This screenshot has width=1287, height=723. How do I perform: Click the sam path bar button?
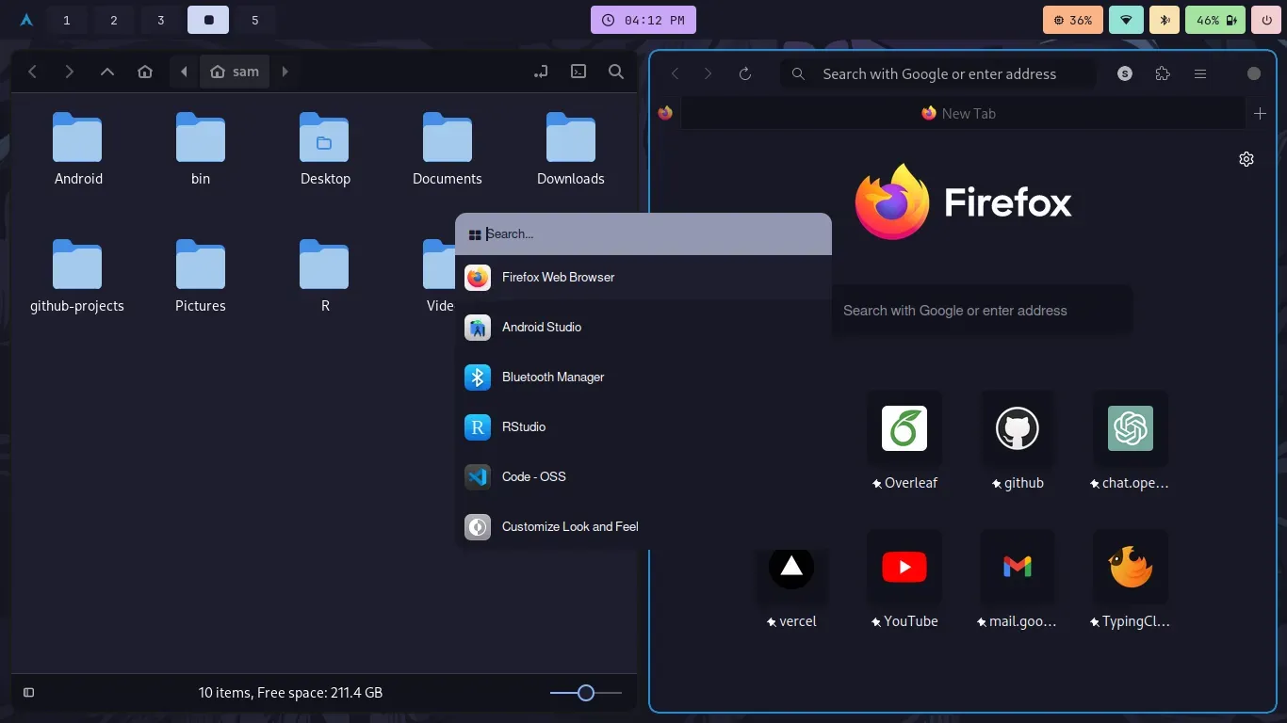pos(235,72)
